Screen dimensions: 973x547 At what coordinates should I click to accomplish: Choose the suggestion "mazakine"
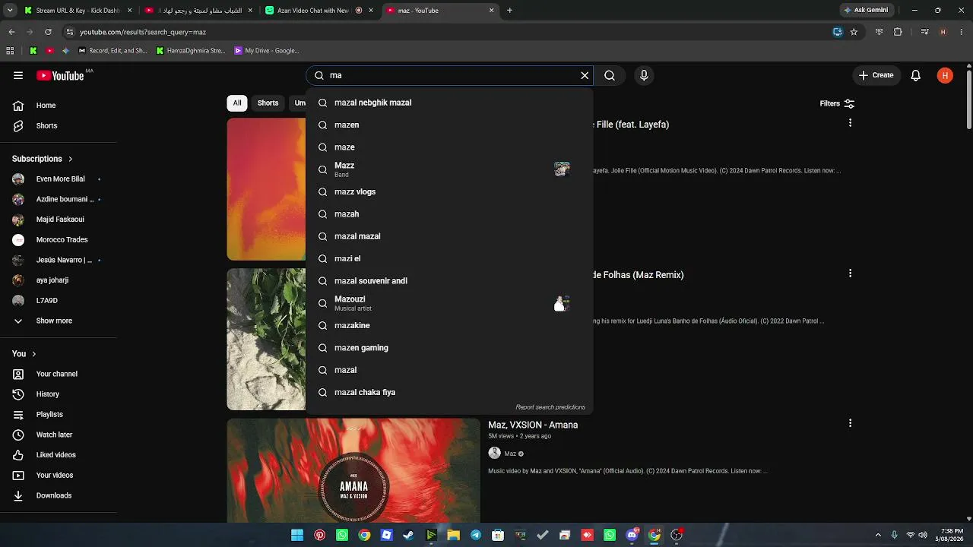point(448,325)
